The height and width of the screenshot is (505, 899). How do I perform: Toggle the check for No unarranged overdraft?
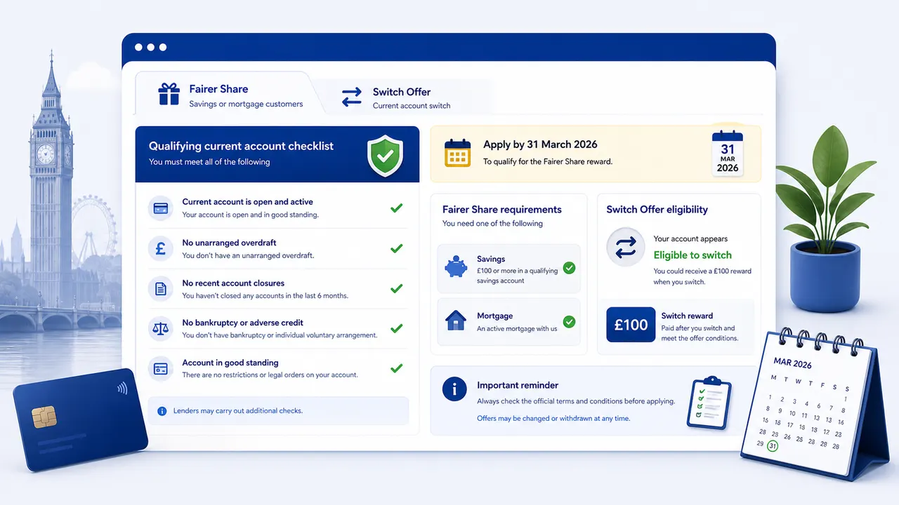[x=396, y=248]
